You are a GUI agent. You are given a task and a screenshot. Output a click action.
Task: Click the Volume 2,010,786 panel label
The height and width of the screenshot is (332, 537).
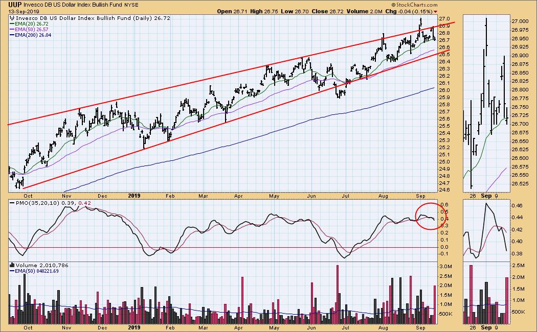click(x=42, y=265)
